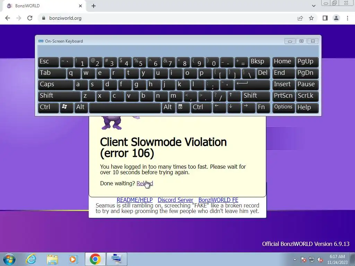Viewport: 355px width, 266px height.
Task: Close the BonziWORLD tab
Action: click(x=80, y=6)
